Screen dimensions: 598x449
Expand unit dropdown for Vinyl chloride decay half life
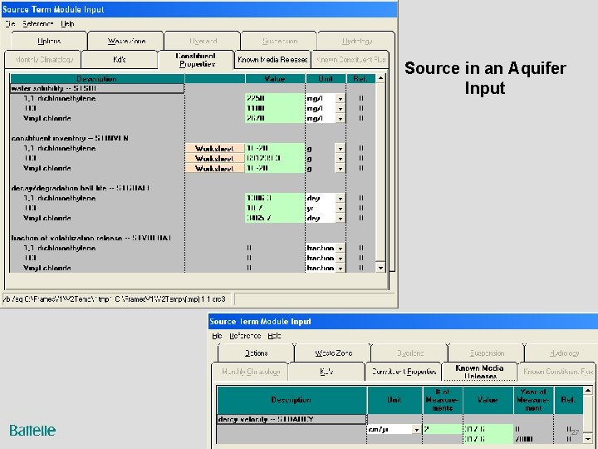(340, 218)
